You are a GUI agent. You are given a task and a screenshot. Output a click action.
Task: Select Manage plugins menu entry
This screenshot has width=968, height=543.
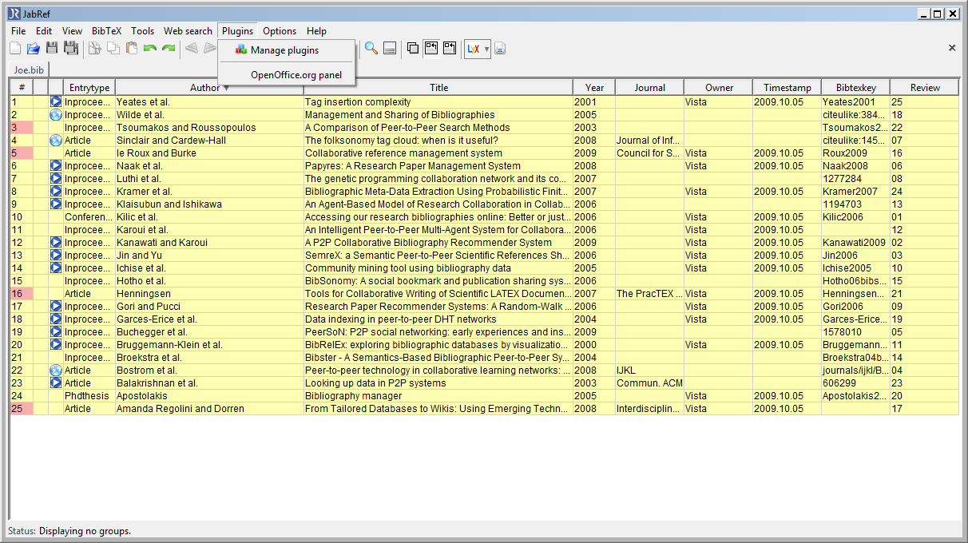coord(286,50)
